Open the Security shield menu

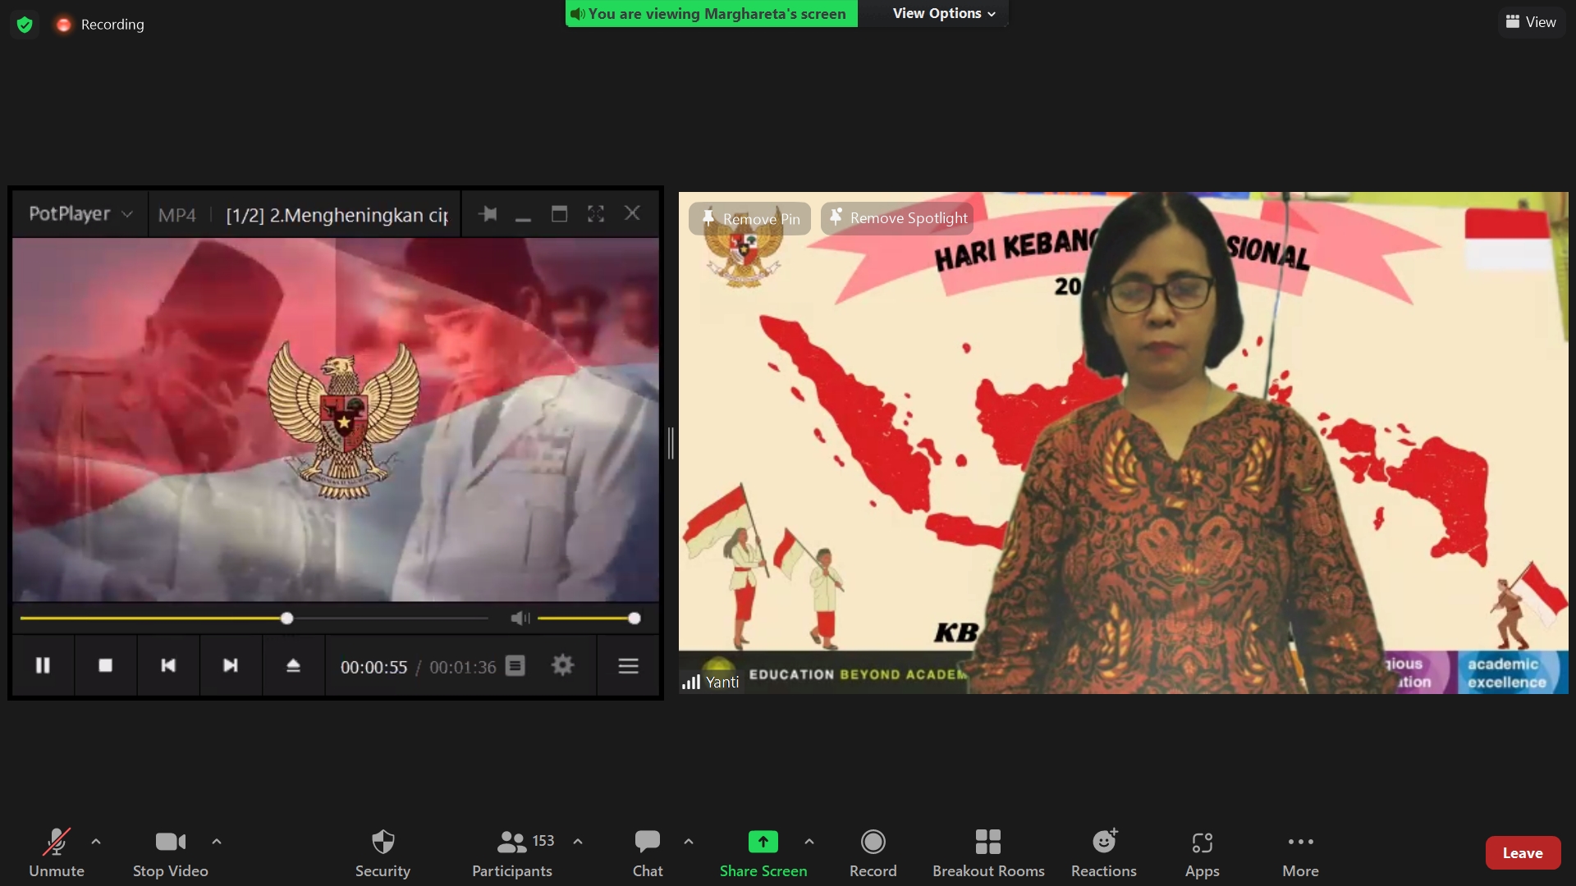383,852
